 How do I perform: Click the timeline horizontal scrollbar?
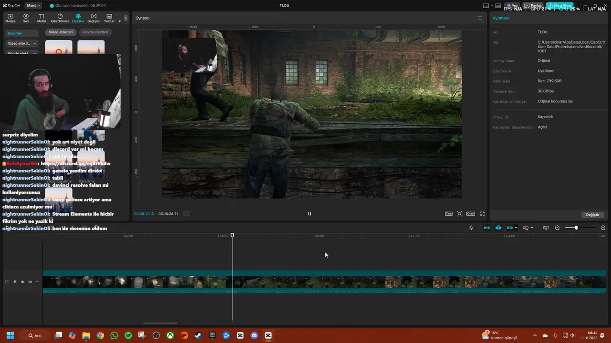click(x=160, y=323)
